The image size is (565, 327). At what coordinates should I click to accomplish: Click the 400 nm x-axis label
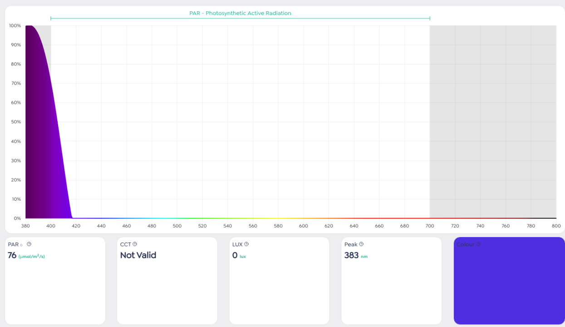pyautogui.click(x=51, y=226)
